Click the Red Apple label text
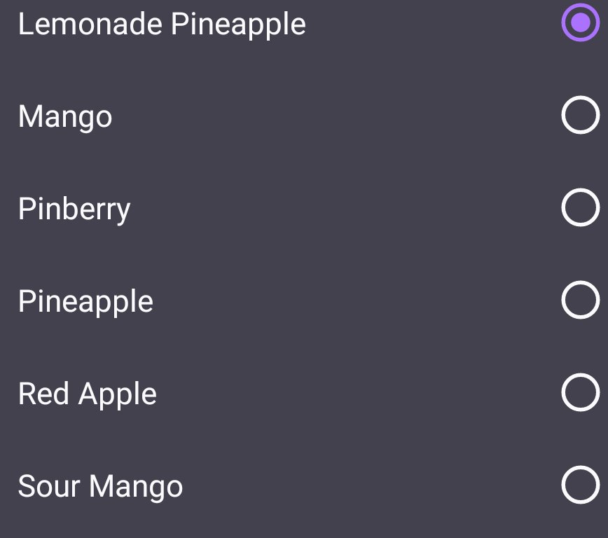Viewport: 608px width, 538px height. click(87, 394)
